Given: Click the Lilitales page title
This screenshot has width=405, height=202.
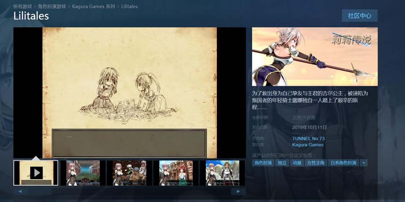Looking at the screenshot, I should (x=31, y=16).
